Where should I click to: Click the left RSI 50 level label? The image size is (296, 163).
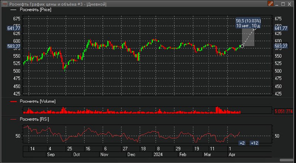tap(18, 136)
